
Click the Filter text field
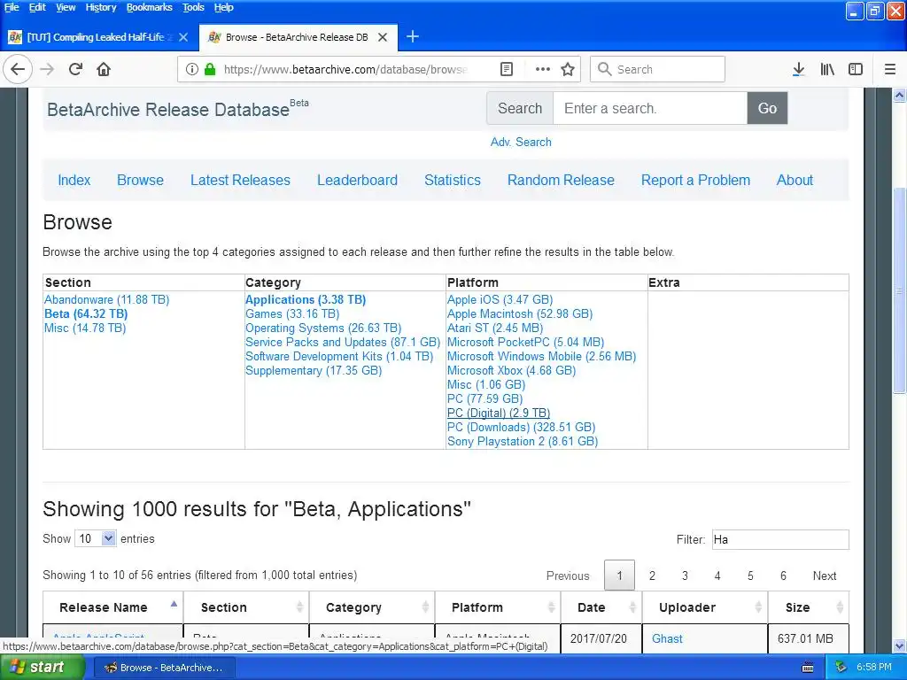pos(780,539)
